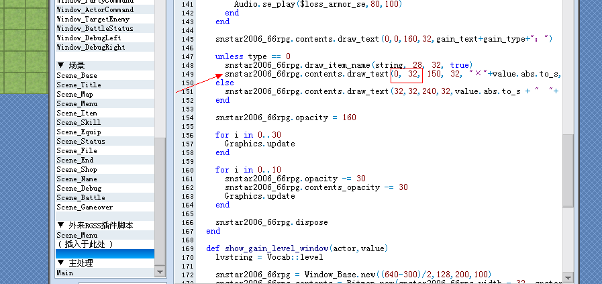This screenshot has height=284, width=602.
Task: Open Scene_File script
Action: pos(105,150)
